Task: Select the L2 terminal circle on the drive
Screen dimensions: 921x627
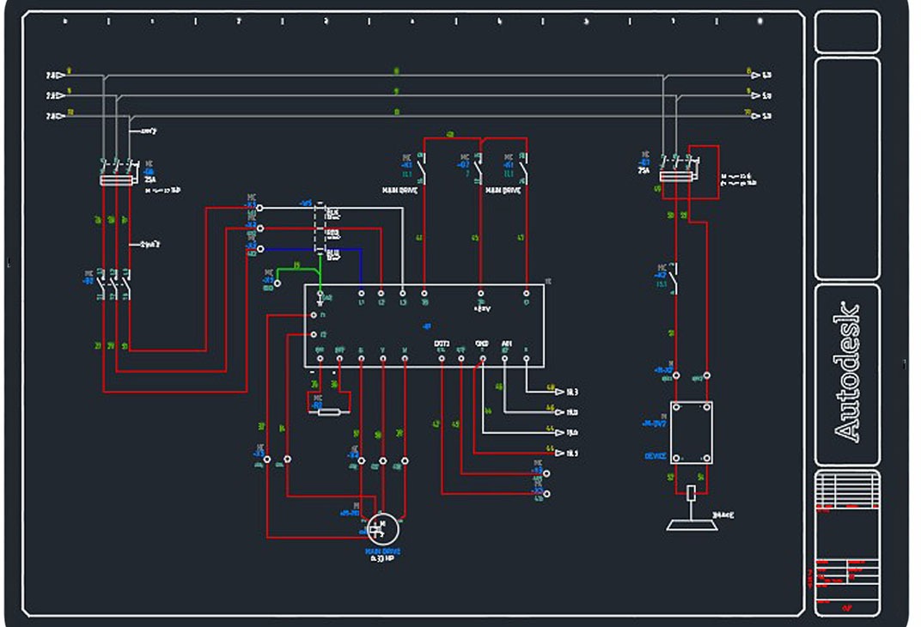Action: (381, 293)
